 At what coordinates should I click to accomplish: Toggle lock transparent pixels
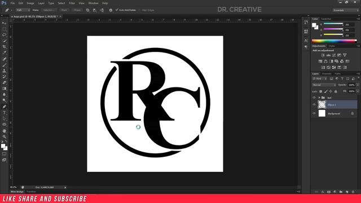321,91
